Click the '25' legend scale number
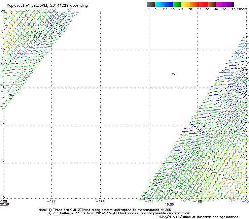Image resolution: width=249 pixels, height=219 pixels. (x=190, y=9)
